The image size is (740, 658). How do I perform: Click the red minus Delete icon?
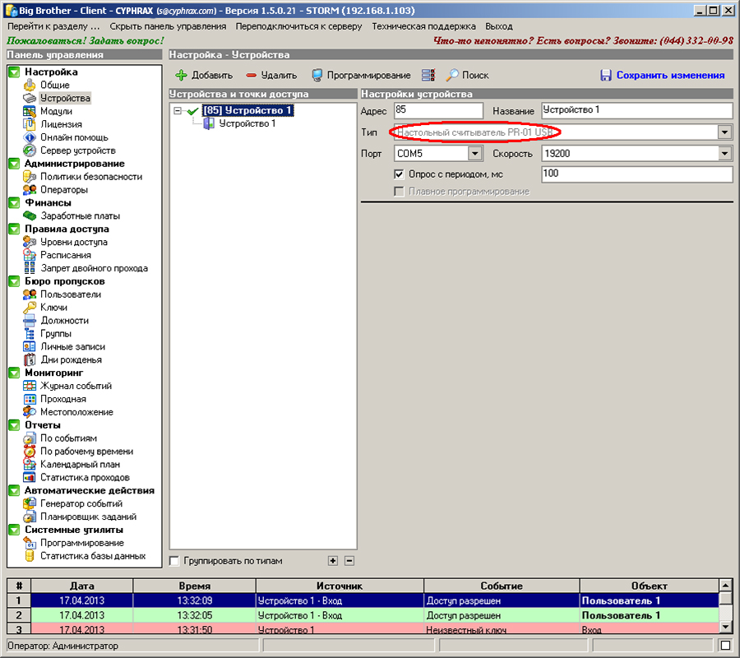[251, 75]
